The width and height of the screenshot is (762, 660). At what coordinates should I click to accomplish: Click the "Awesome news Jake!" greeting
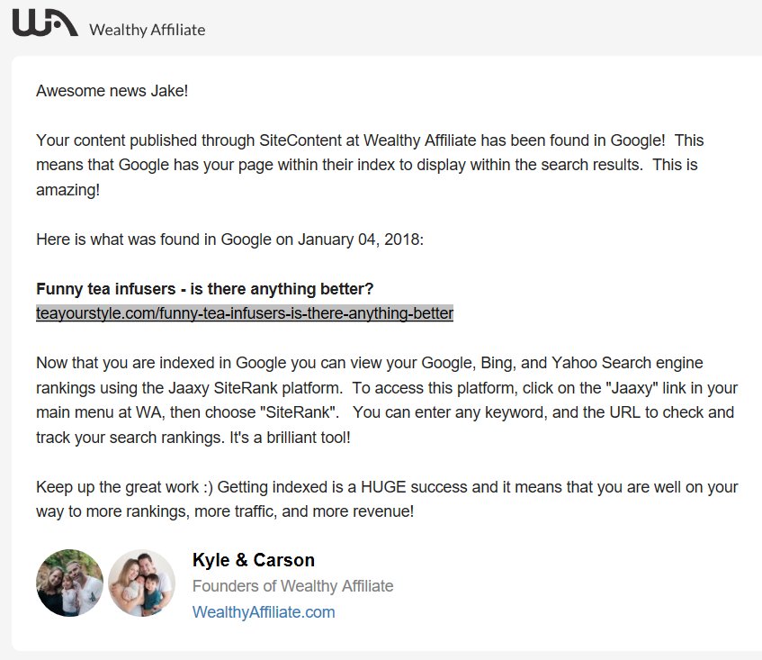click(x=112, y=91)
